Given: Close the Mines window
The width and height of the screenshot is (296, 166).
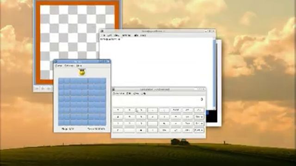Looking at the screenshot, I should (108, 61).
